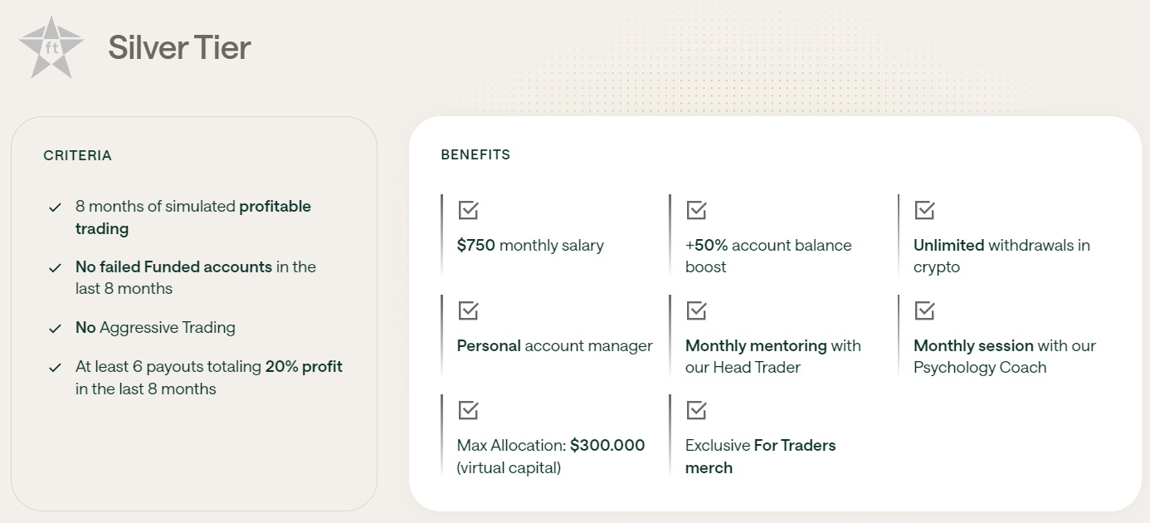Click the checkbox above Exclusive For Traders merch
The height and width of the screenshot is (523, 1150).
pyautogui.click(x=696, y=410)
